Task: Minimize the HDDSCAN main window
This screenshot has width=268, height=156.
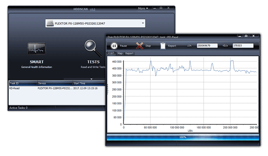Action: point(155,8)
